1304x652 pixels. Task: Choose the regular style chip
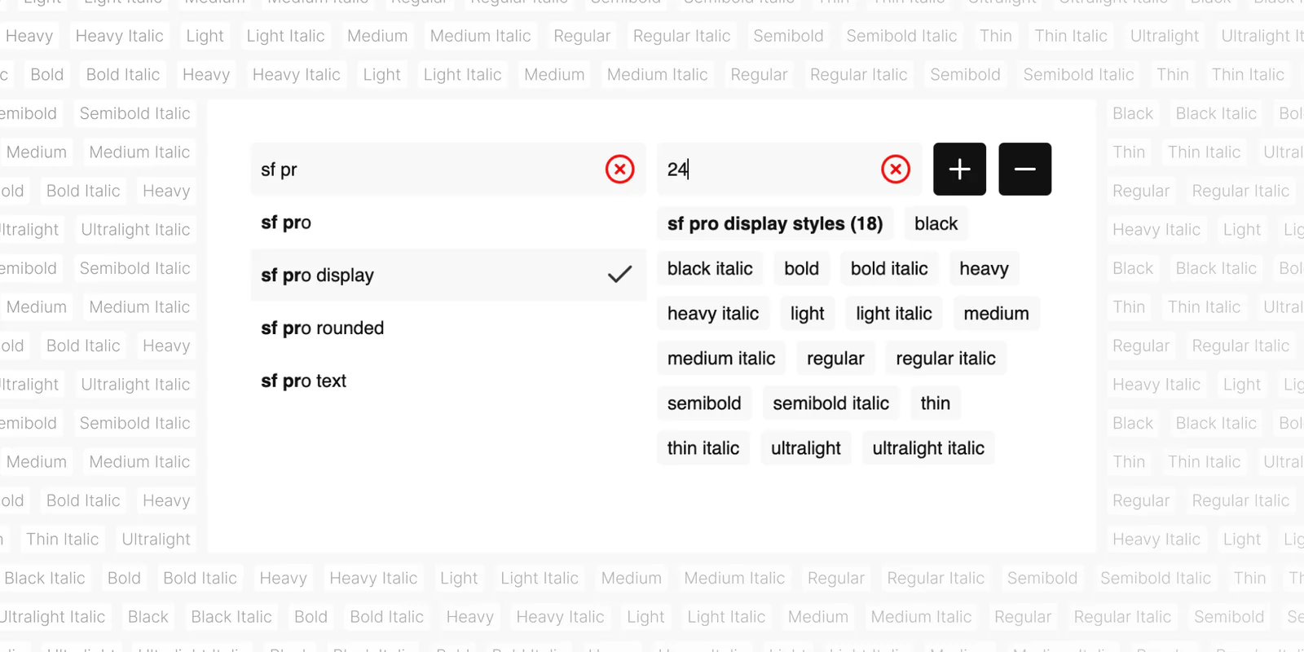pyautogui.click(x=835, y=358)
